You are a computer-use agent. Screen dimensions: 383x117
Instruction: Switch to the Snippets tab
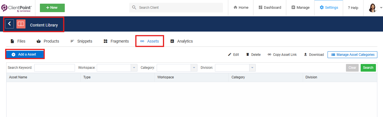(81, 41)
